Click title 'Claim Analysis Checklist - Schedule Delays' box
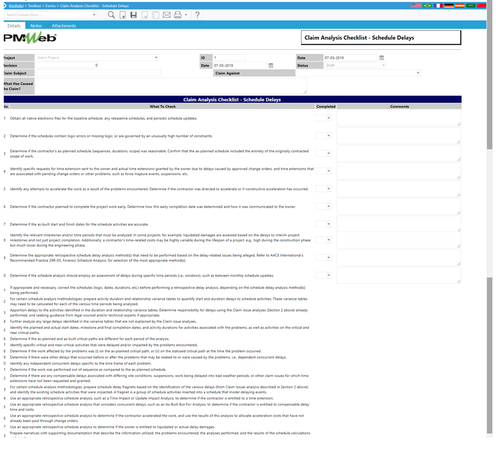The image size is (500, 453). click(381, 38)
